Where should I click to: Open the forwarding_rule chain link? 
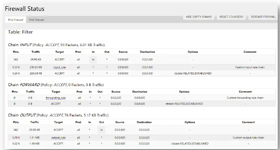56,98
